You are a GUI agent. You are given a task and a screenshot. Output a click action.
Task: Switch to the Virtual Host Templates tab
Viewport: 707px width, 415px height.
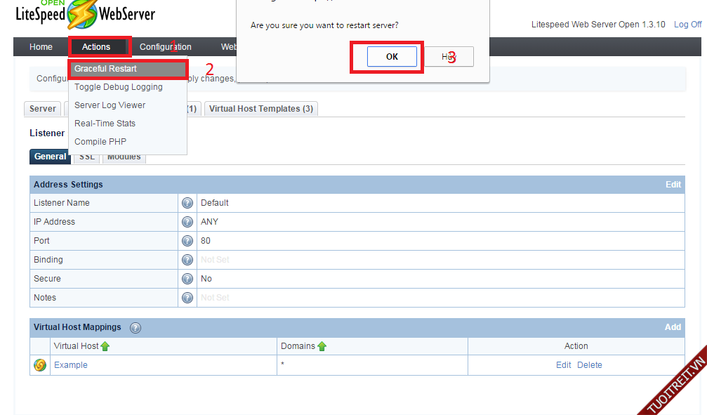point(261,109)
